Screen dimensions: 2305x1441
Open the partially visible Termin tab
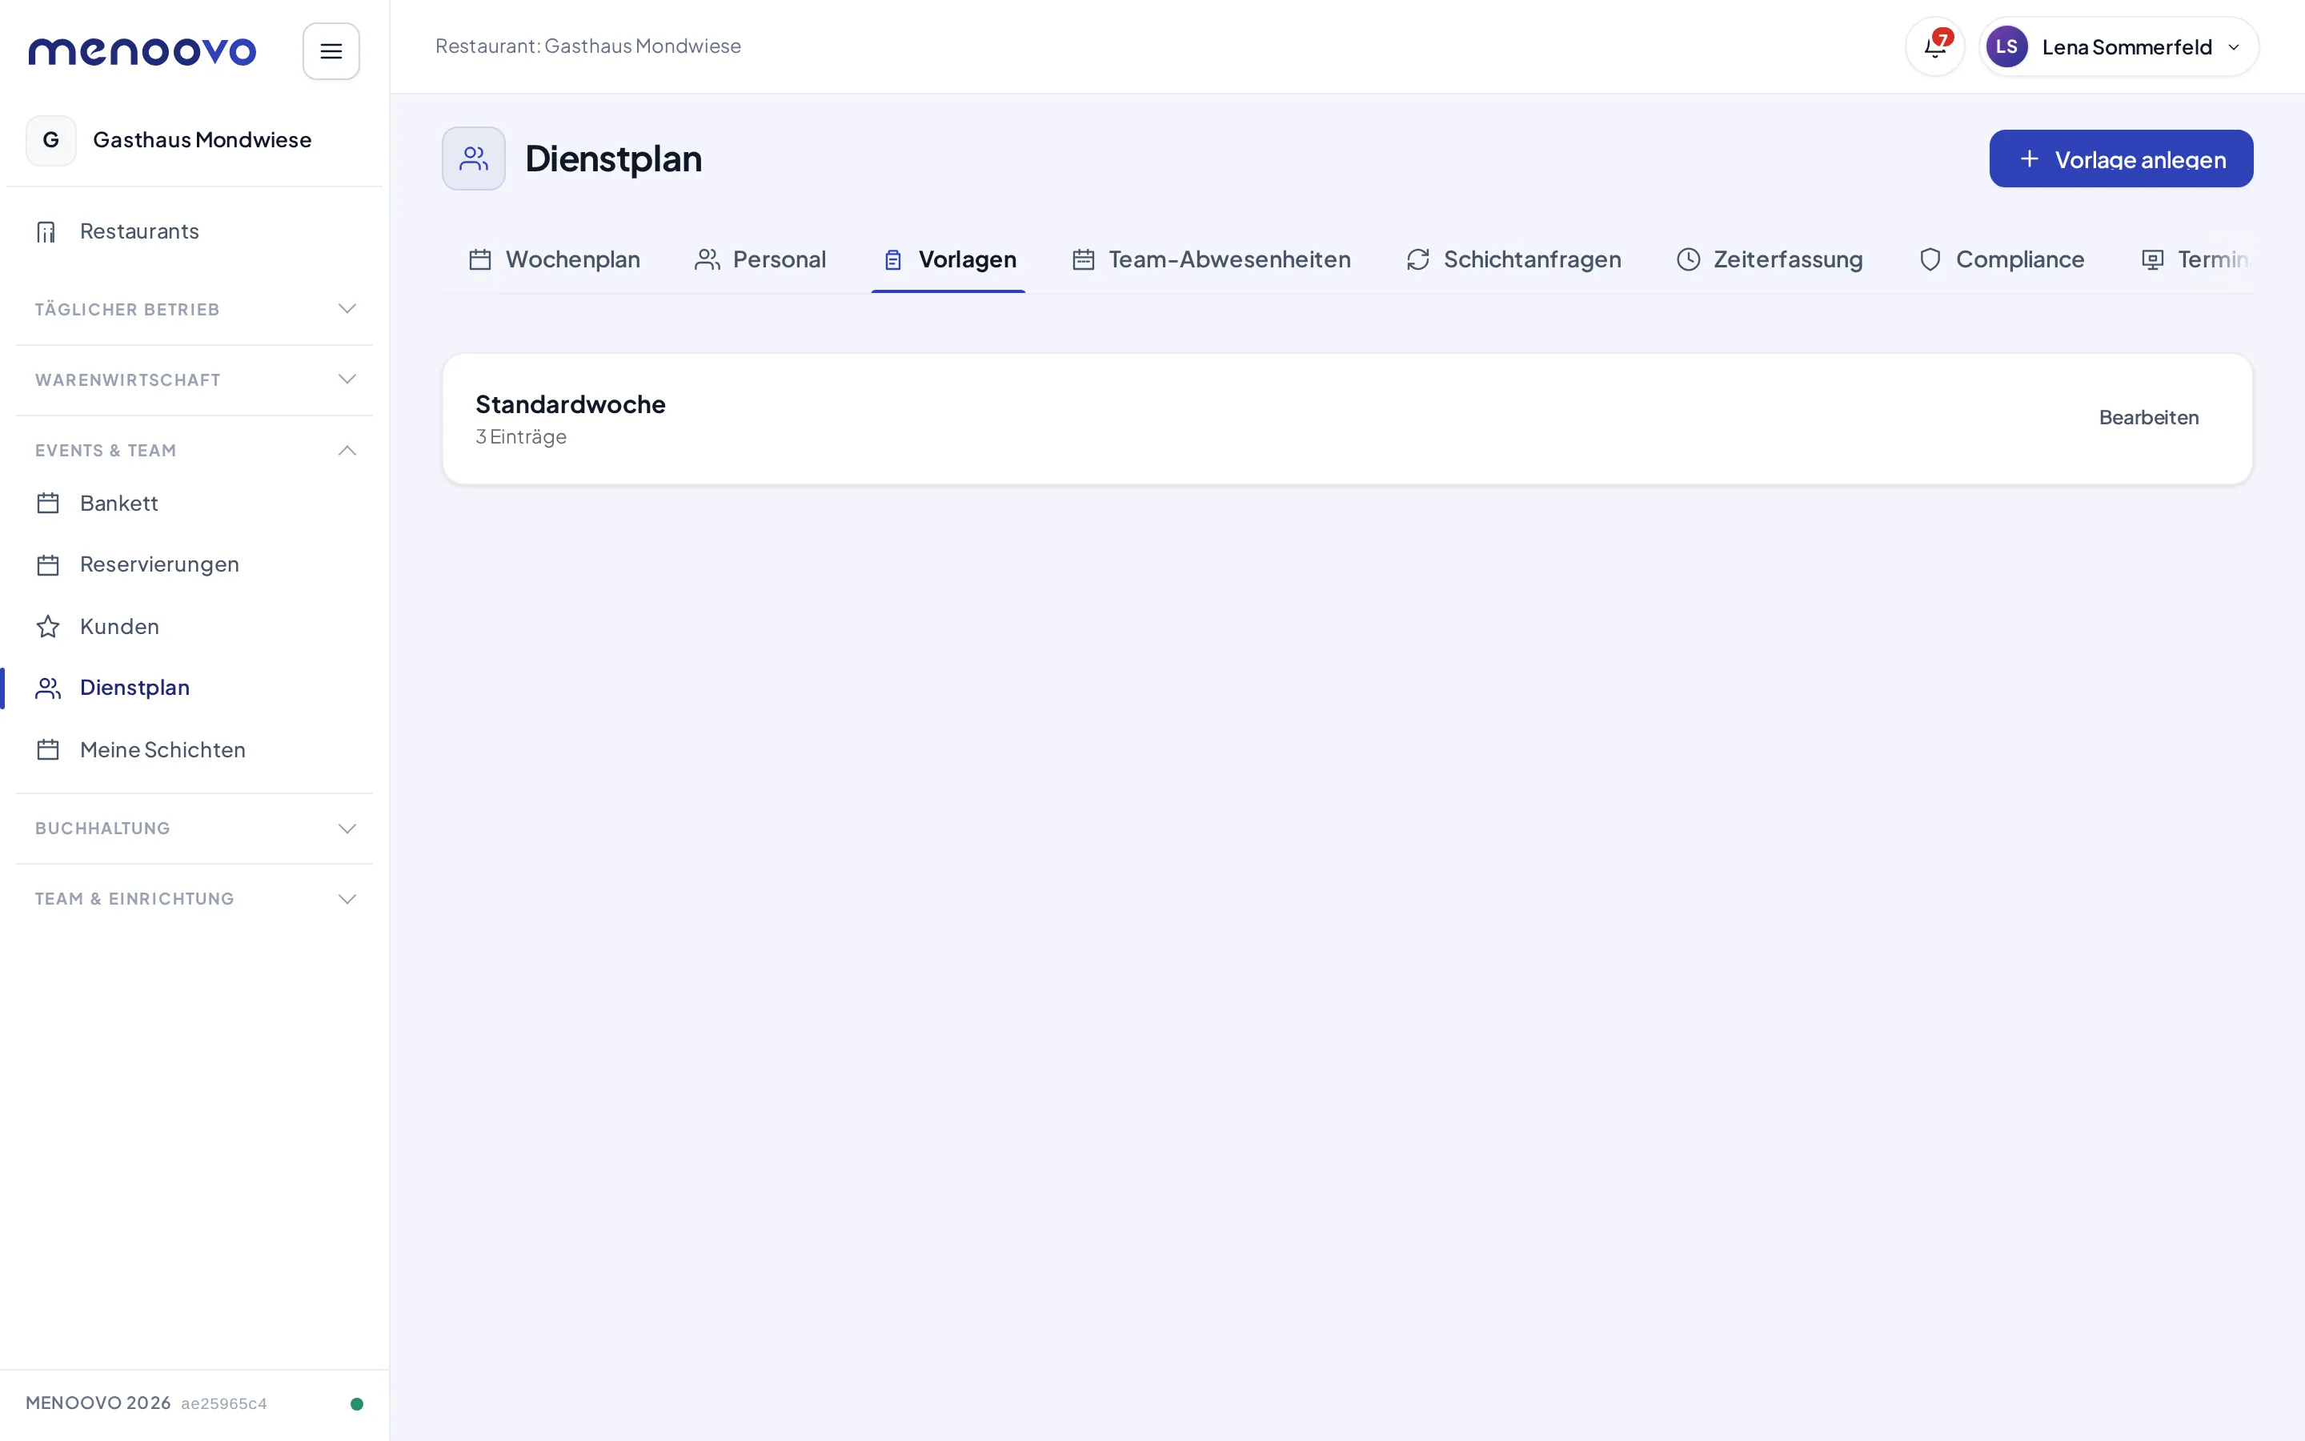point(2195,259)
